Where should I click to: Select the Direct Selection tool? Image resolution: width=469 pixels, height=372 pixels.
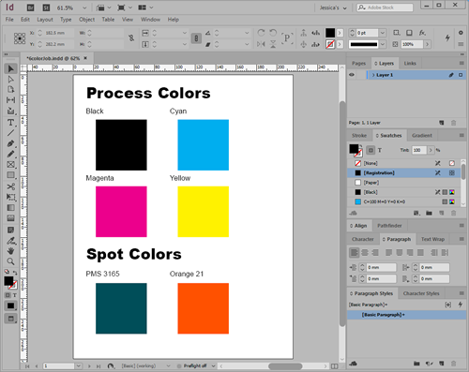10,80
